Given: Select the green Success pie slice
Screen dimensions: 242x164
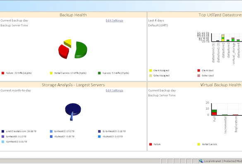Looking at the screenshot, I should [x=81, y=50].
